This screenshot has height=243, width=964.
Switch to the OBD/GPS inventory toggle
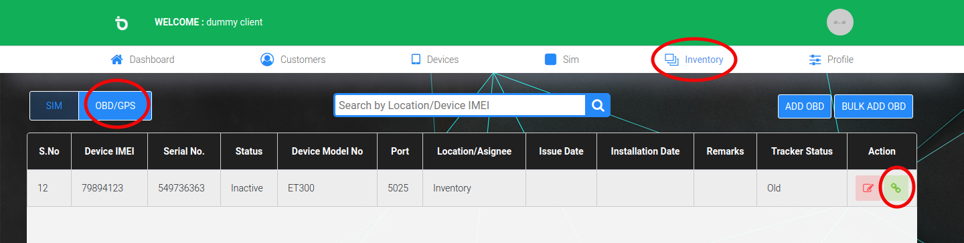(x=115, y=106)
